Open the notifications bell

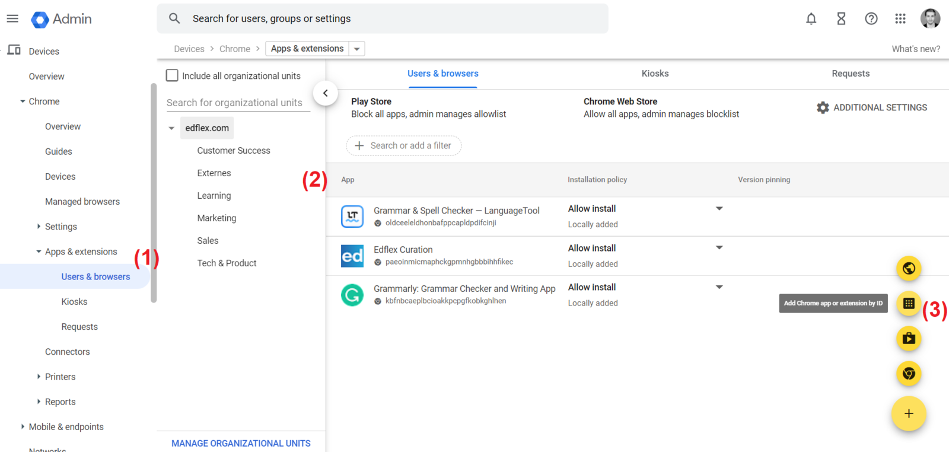pyautogui.click(x=811, y=19)
